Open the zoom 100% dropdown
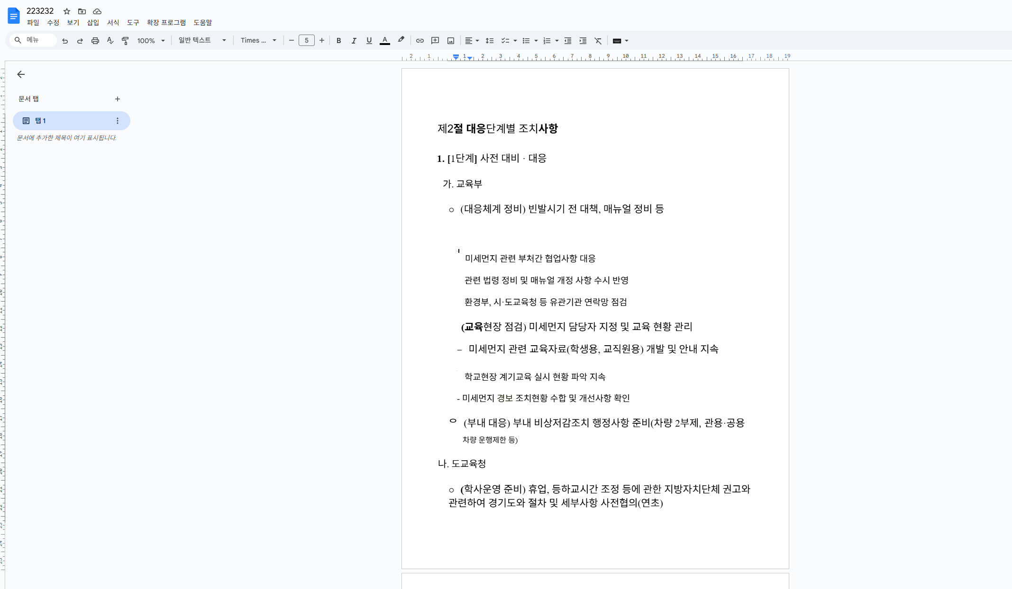Image resolution: width=1012 pixels, height=589 pixels. 151,41
